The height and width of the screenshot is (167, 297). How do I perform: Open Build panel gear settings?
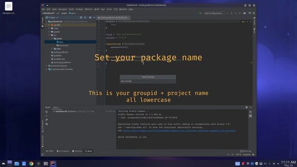click(246, 107)
